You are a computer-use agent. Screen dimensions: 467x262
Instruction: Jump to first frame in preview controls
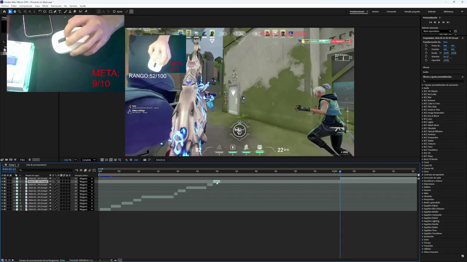[431, 22]
